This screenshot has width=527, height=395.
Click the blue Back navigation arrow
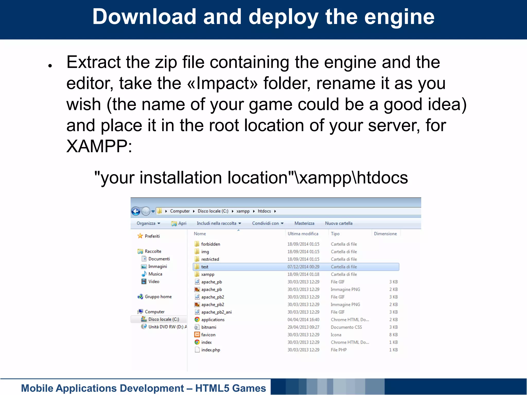pos(136,211)
